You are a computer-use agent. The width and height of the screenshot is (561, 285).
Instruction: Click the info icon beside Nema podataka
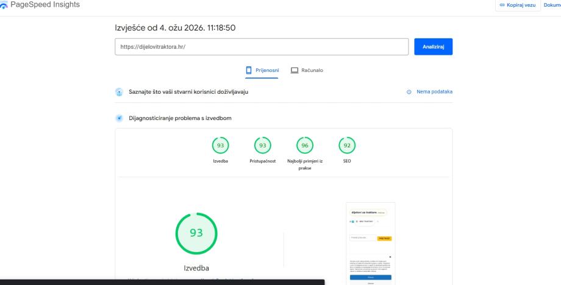(x=409, y=92)
